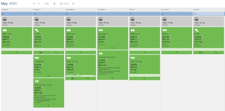Click the refresh calendar icon

(x=55, y=4)
